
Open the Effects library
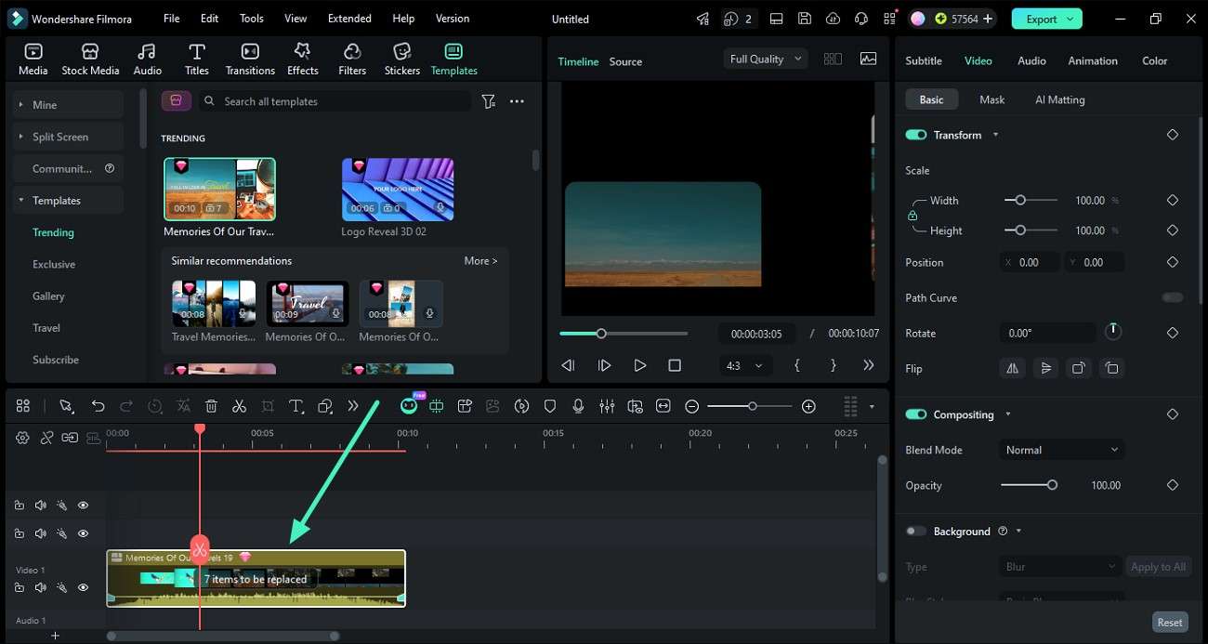click(x=302, y=59)
